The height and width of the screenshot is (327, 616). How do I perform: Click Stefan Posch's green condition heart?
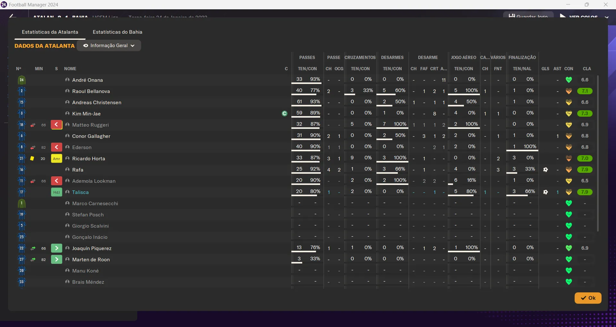coord(569,214)
